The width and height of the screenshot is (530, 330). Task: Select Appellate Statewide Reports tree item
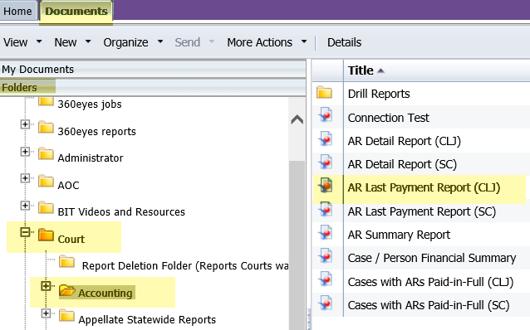click(147, 319)
